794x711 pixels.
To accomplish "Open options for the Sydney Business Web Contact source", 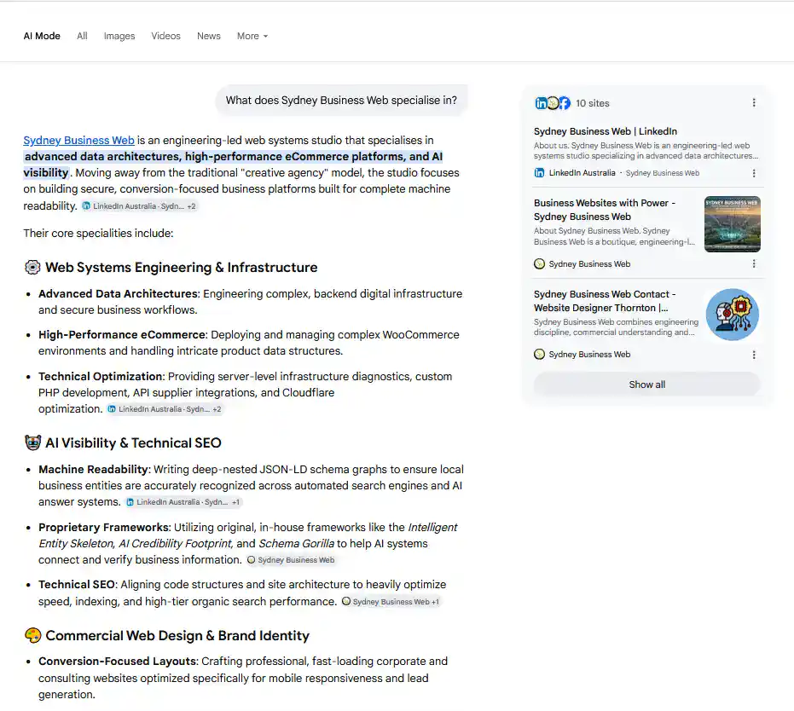I will [x=754, y=355].
